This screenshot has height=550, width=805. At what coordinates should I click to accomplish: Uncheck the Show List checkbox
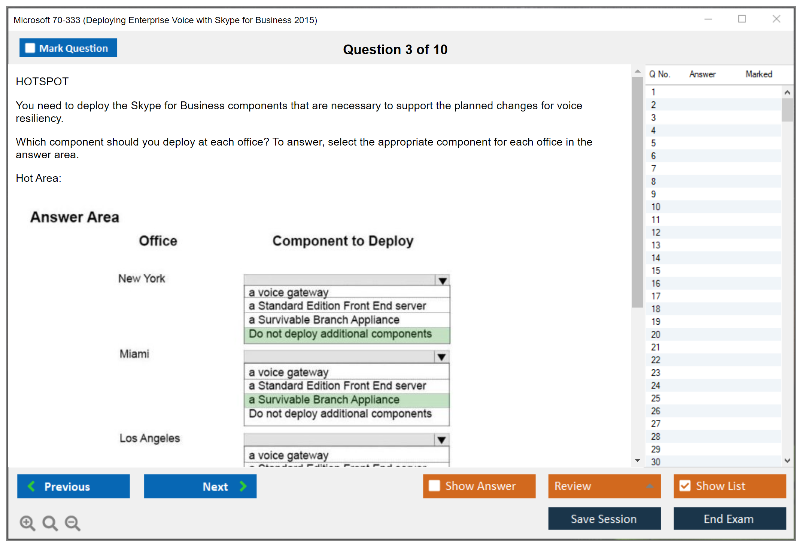click(685, 486)
